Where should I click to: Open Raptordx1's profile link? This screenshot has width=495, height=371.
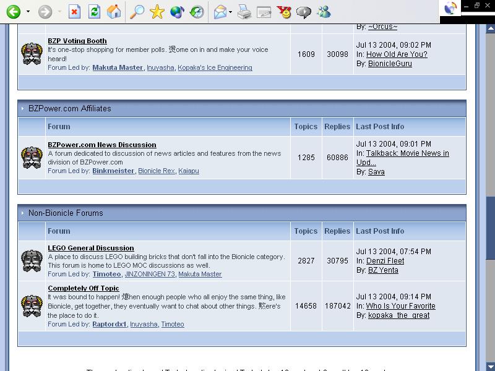pos(110,324)
